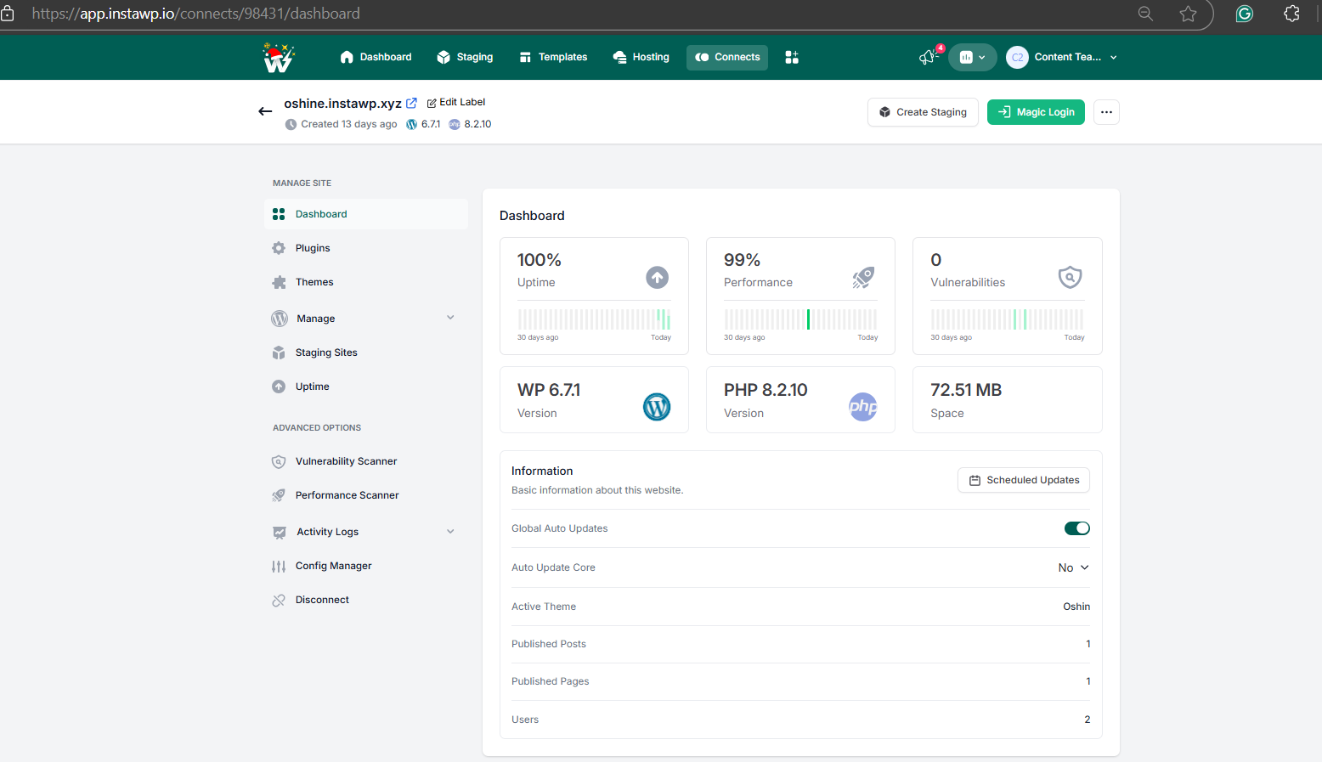This screenshot has height=762, width=1322.
Task: Open the usage stats dropdown in navbar
Action: click(x=972, y=57)
